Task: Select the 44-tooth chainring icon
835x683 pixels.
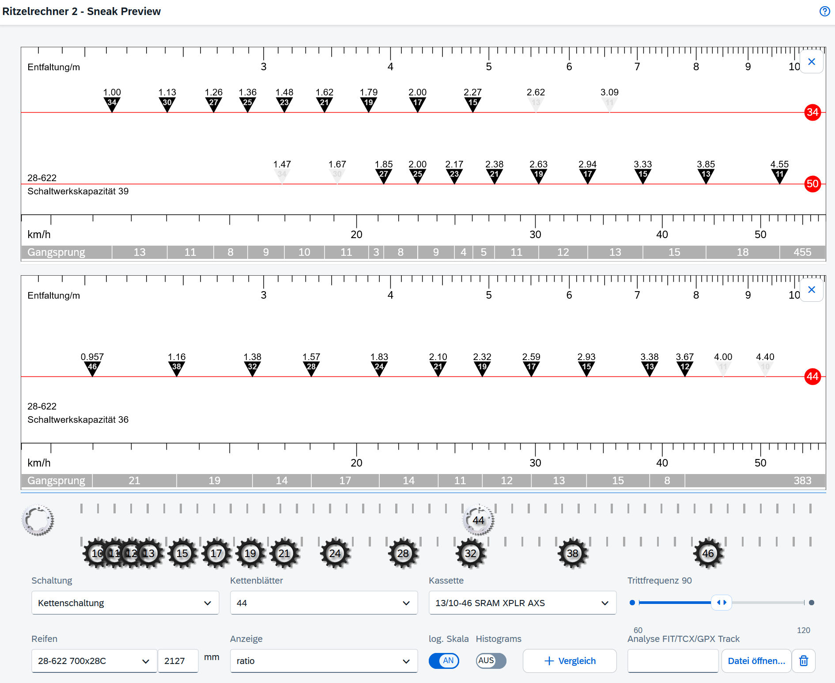Action: pyautogui.click(x=478, y=520)
